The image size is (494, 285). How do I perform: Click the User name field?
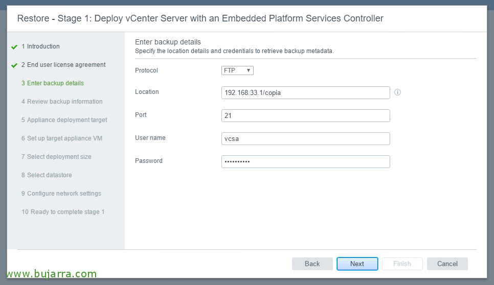pyautogui.click(x=306, y=139)
